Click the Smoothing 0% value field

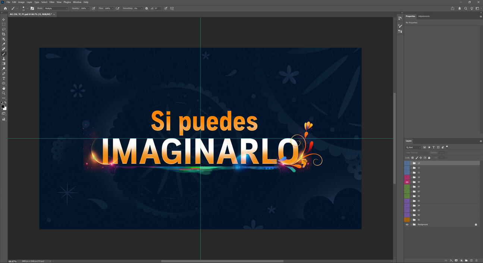137,8
